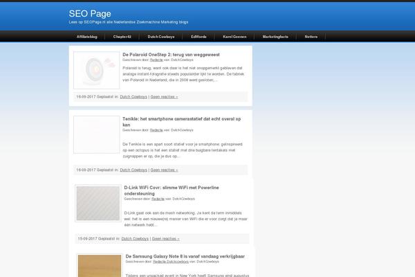Click excerpt starting D-Link gaat ook aan
This screenshot has width=415, height=277.
tap(186, 219)
